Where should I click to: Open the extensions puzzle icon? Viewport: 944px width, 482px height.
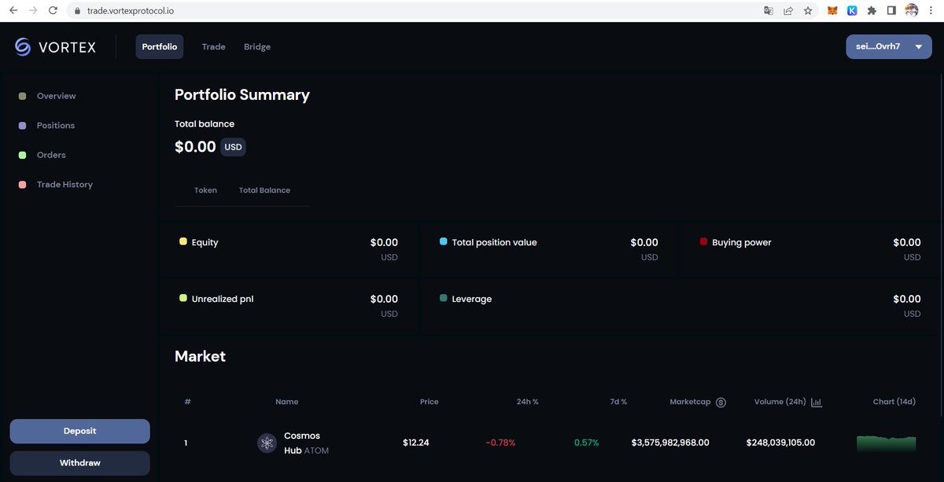point(872,11)
